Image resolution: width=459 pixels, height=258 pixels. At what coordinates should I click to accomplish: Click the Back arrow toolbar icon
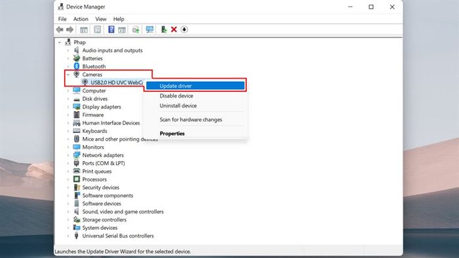[60, 29]
